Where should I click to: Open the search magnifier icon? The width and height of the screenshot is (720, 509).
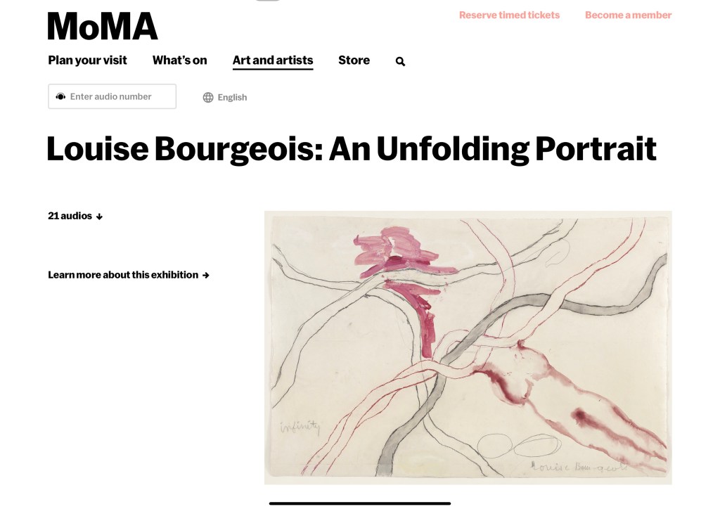point(400,61)
